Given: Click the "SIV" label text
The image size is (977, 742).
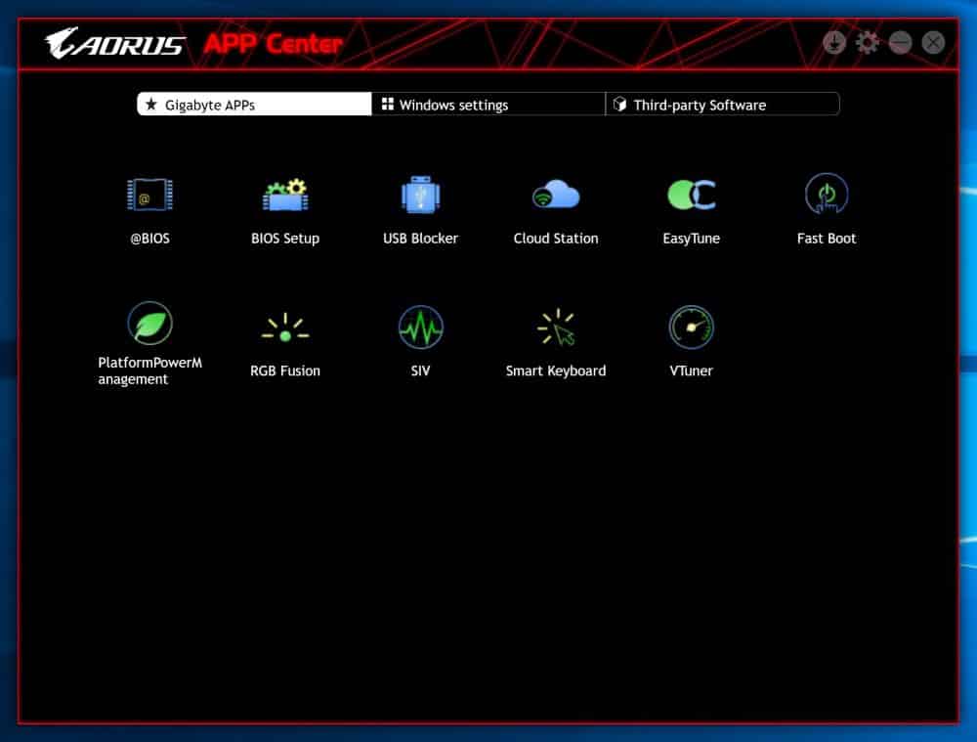Looking at the screenshot, I should pyautogui.click(x=420, y=371).
